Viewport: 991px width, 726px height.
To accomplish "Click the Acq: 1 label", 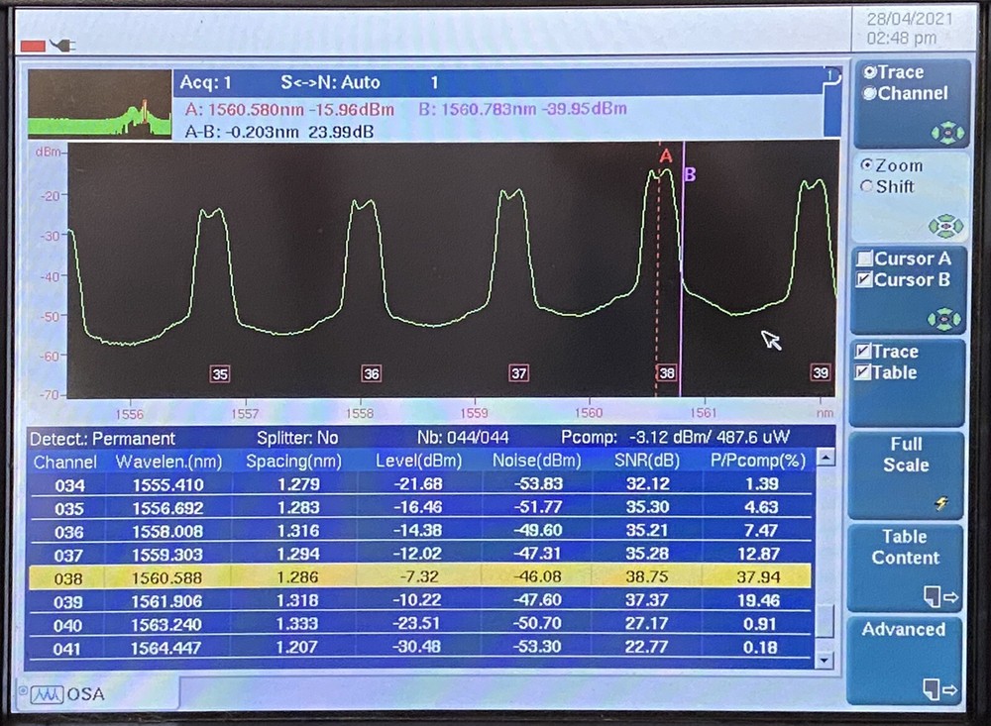I will (205, 83).
